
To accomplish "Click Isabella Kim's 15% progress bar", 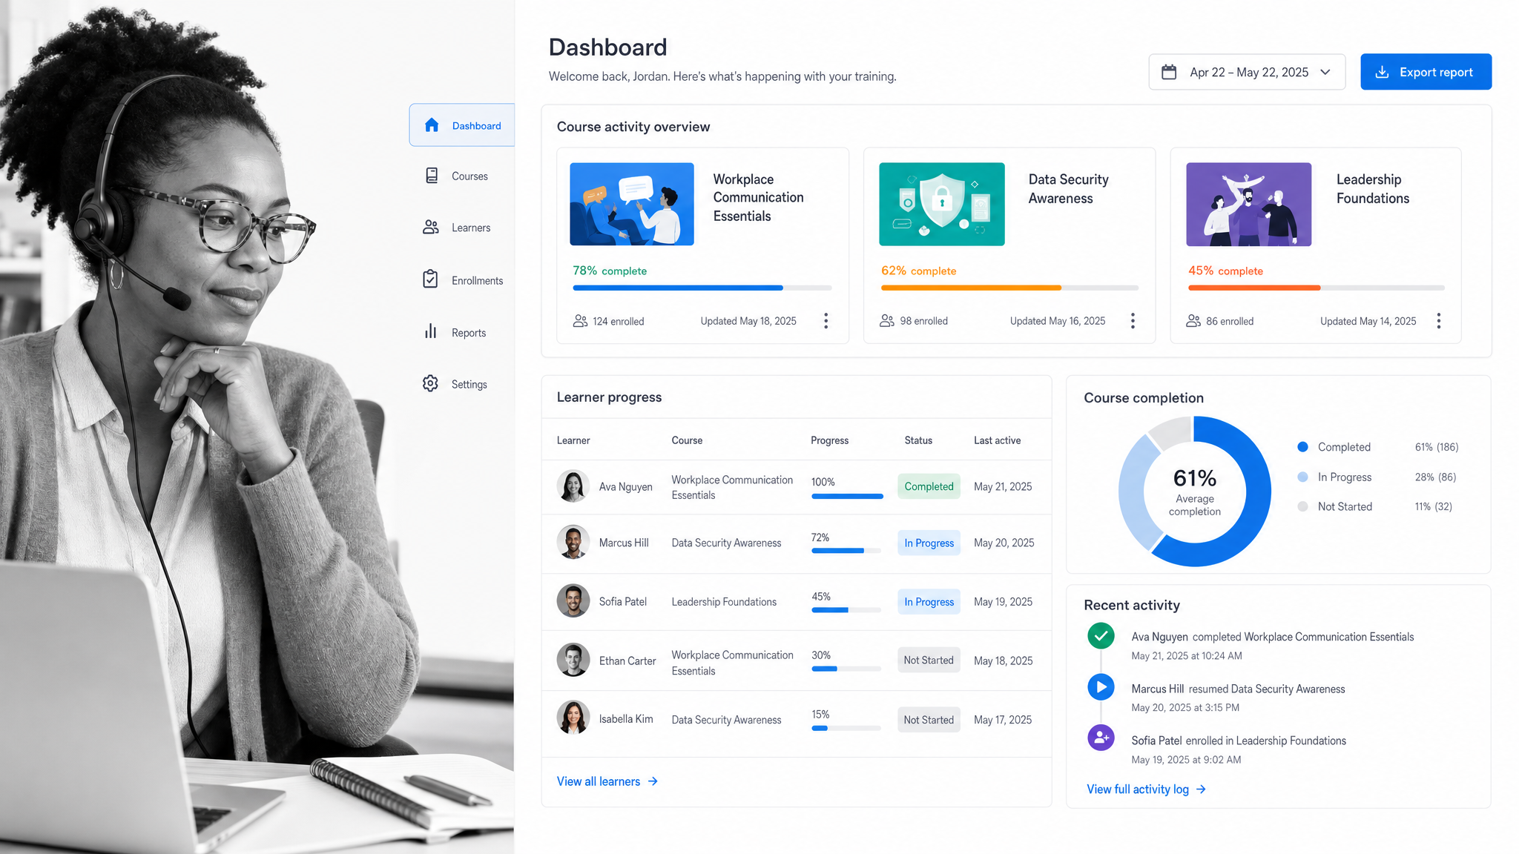I will (x=846, y=728).
